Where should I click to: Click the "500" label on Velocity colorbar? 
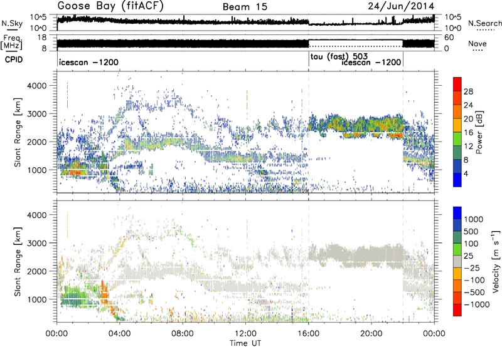coord(471,231)
